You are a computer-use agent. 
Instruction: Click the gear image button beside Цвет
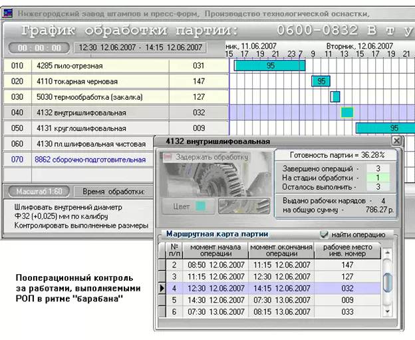click(x=244, y=206)
